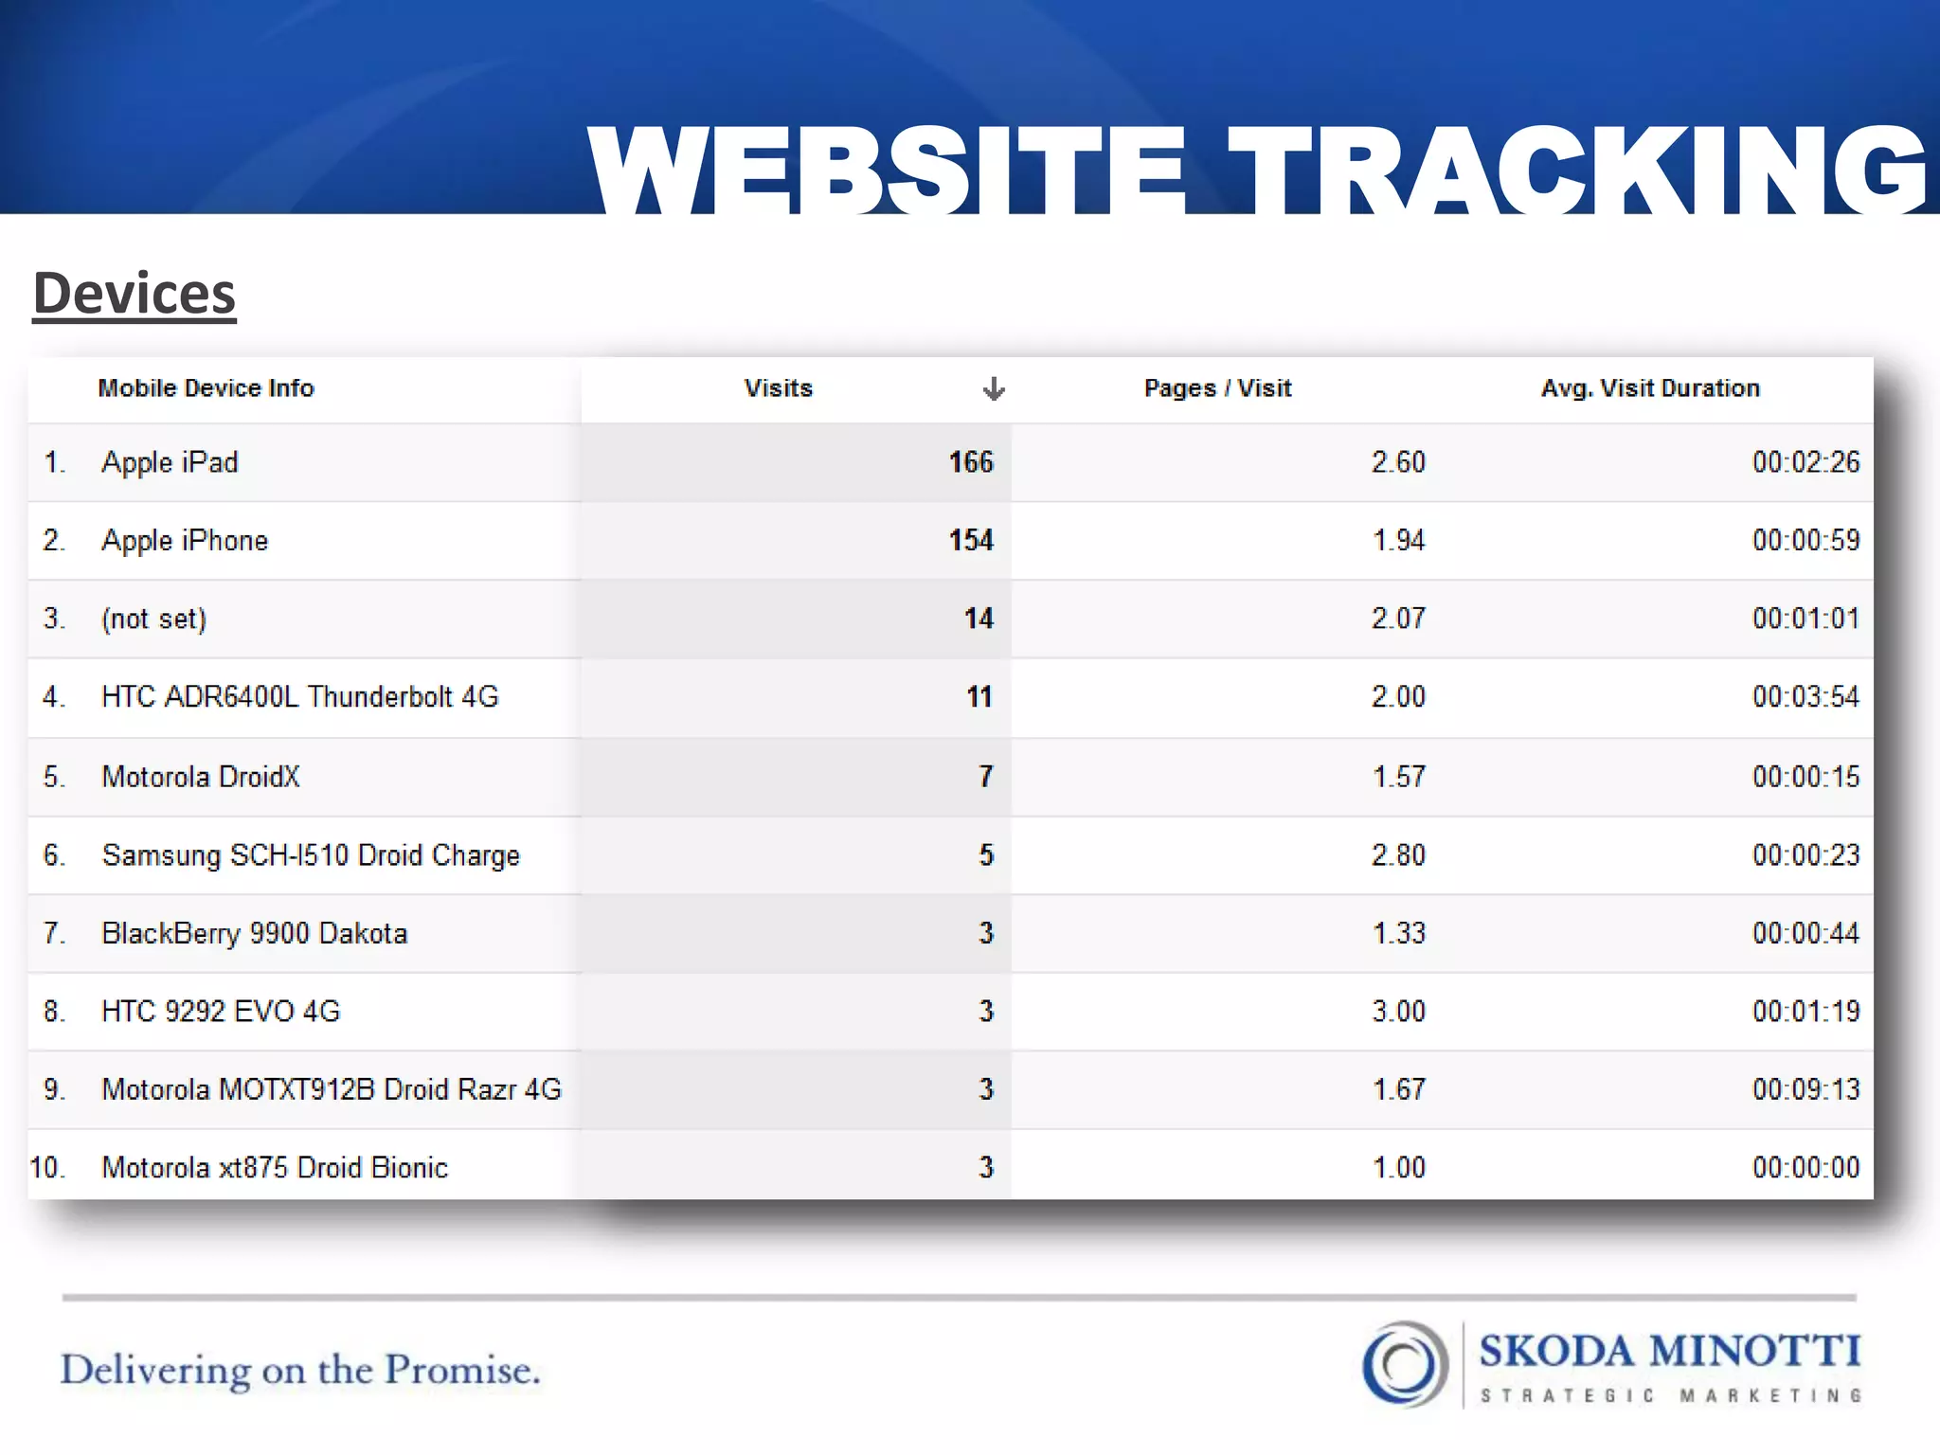
Task: Click the 00:00:59 duration value
Action: pyautogui.click(x=1805, y=541)
